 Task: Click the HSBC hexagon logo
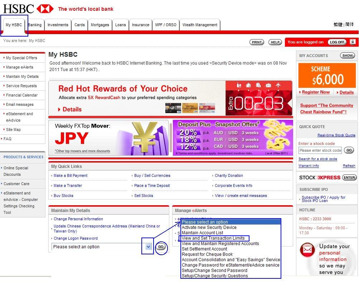point(45,9)
